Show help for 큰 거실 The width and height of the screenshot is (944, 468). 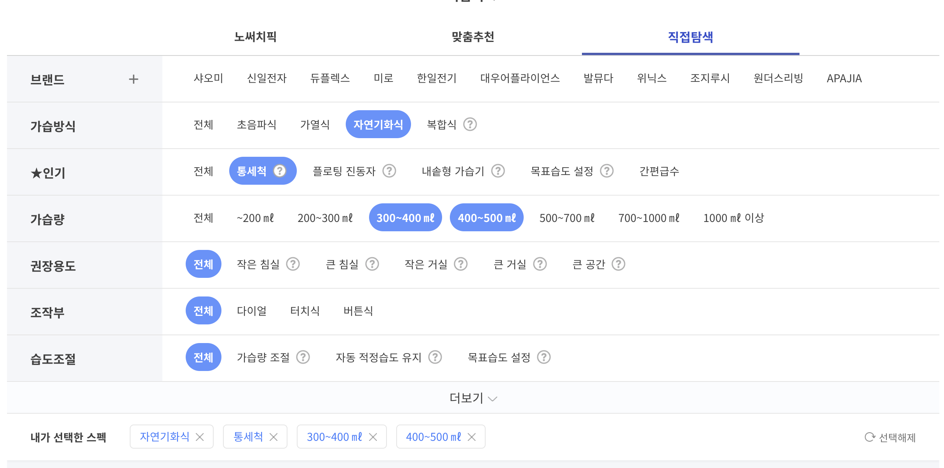coord(540,264)
